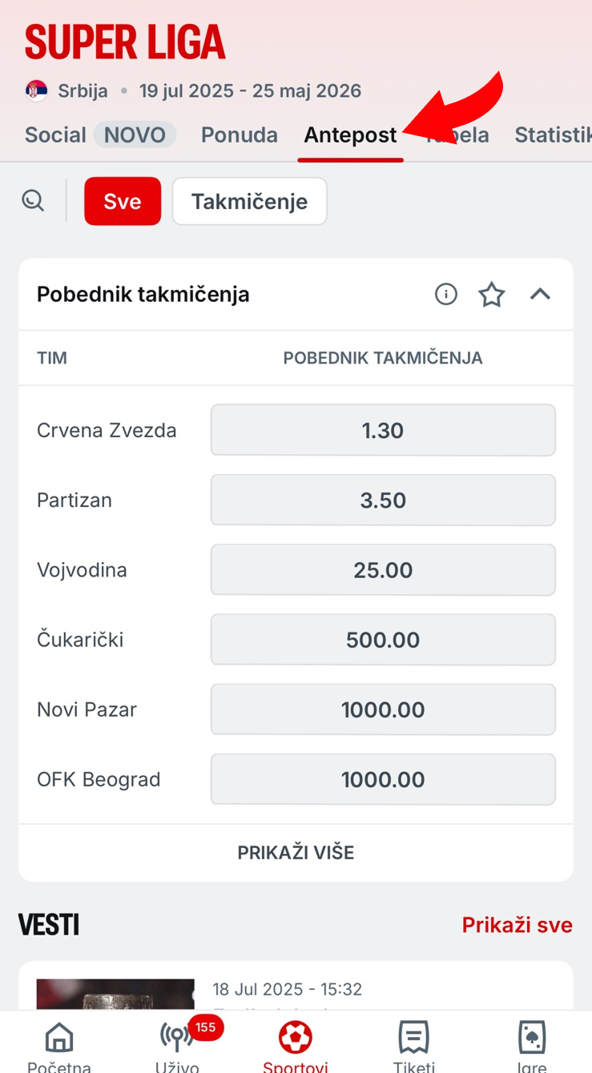Open Uživo live betting icon
Screen dimensions: 592x1073
tap(177, 1038)
